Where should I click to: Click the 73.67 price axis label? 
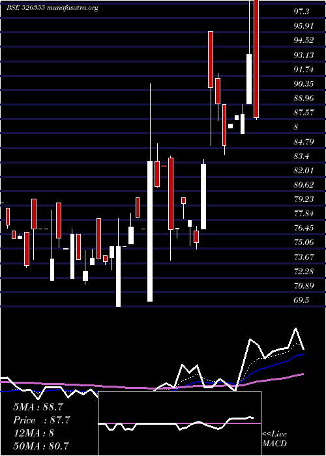[x=304, y=257]
